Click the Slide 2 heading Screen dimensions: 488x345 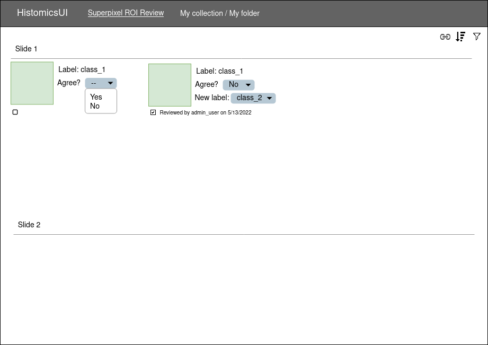29,225
